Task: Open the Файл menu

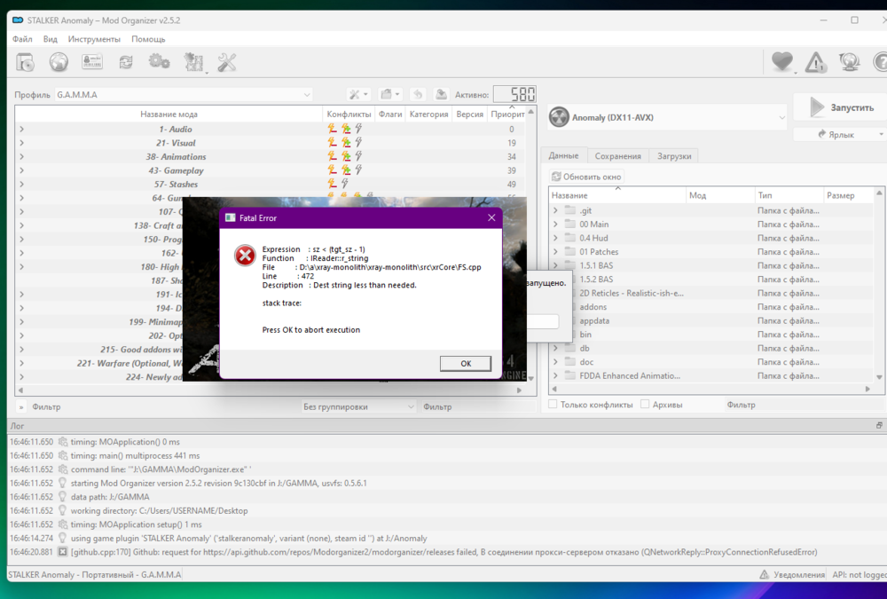Action: 23,39
